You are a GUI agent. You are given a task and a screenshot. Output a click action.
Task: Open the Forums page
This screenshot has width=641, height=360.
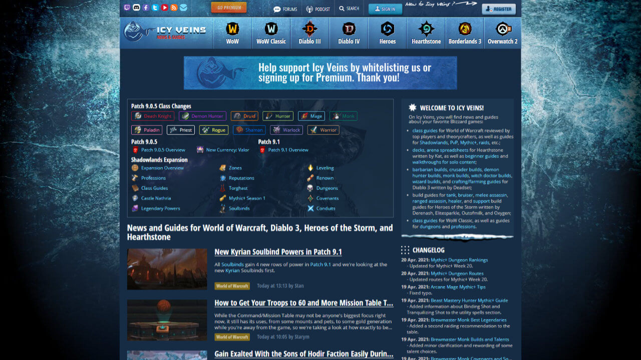[285, 9]
